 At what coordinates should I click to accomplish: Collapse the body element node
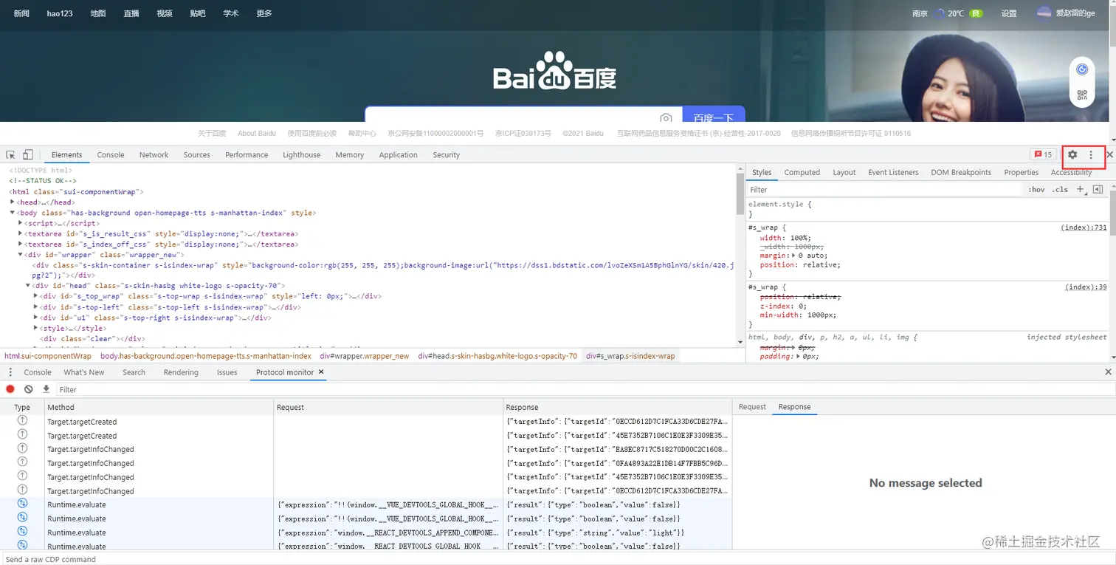click(x=13, y=213)
